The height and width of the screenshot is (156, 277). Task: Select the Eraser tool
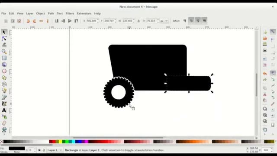[4, 123]
